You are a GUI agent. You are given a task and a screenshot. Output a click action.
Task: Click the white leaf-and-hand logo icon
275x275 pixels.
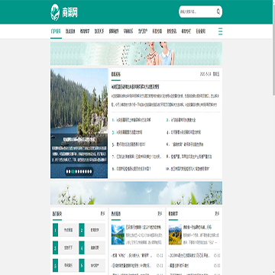(x=55, y=12)
